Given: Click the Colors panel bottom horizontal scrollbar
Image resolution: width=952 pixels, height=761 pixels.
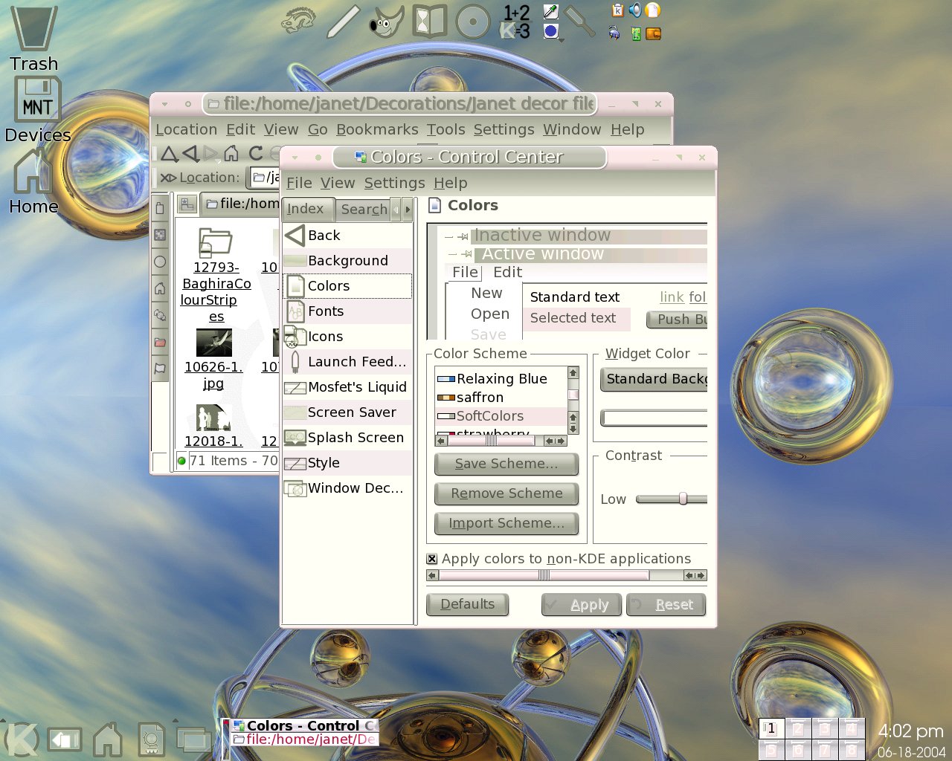Looking at the screenshot, I should coord(566,575).
